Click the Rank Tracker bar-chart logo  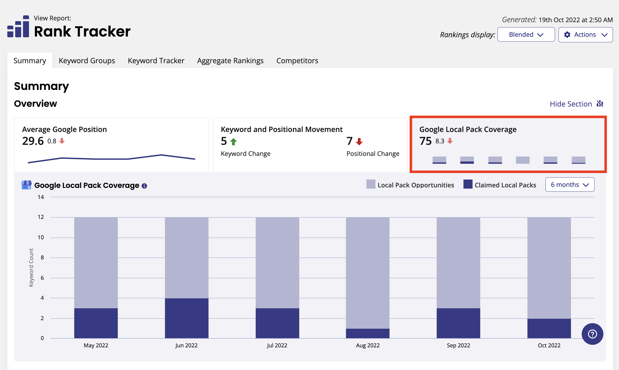click(18, 26)
